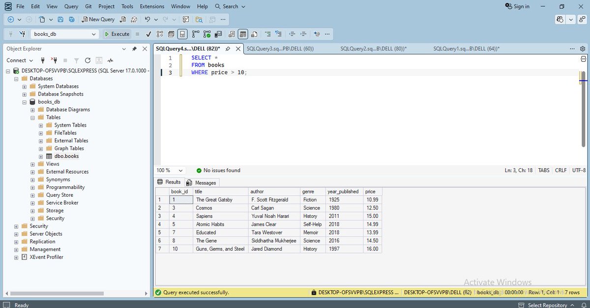Viewport: 590px width, 308px height.
Task: Open the Connect dropdown in Object Explorer
Action: click(x=20, y=60)
